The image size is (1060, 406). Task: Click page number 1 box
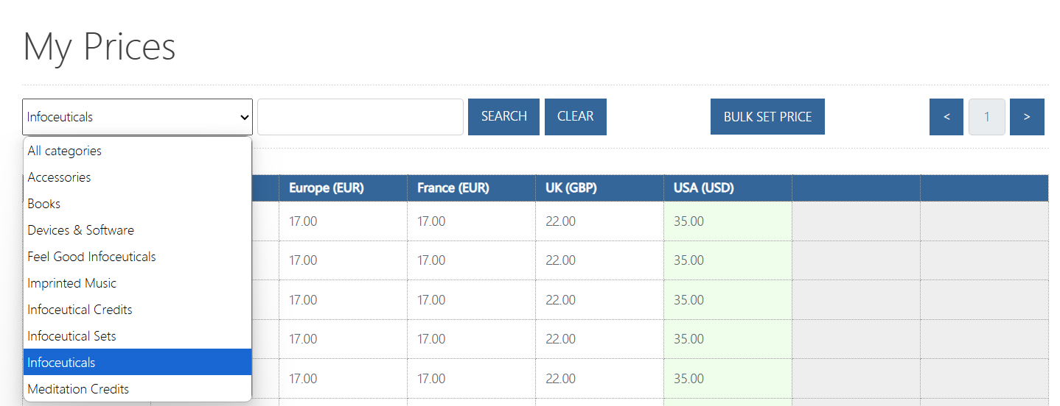click(x=987, y=117)
